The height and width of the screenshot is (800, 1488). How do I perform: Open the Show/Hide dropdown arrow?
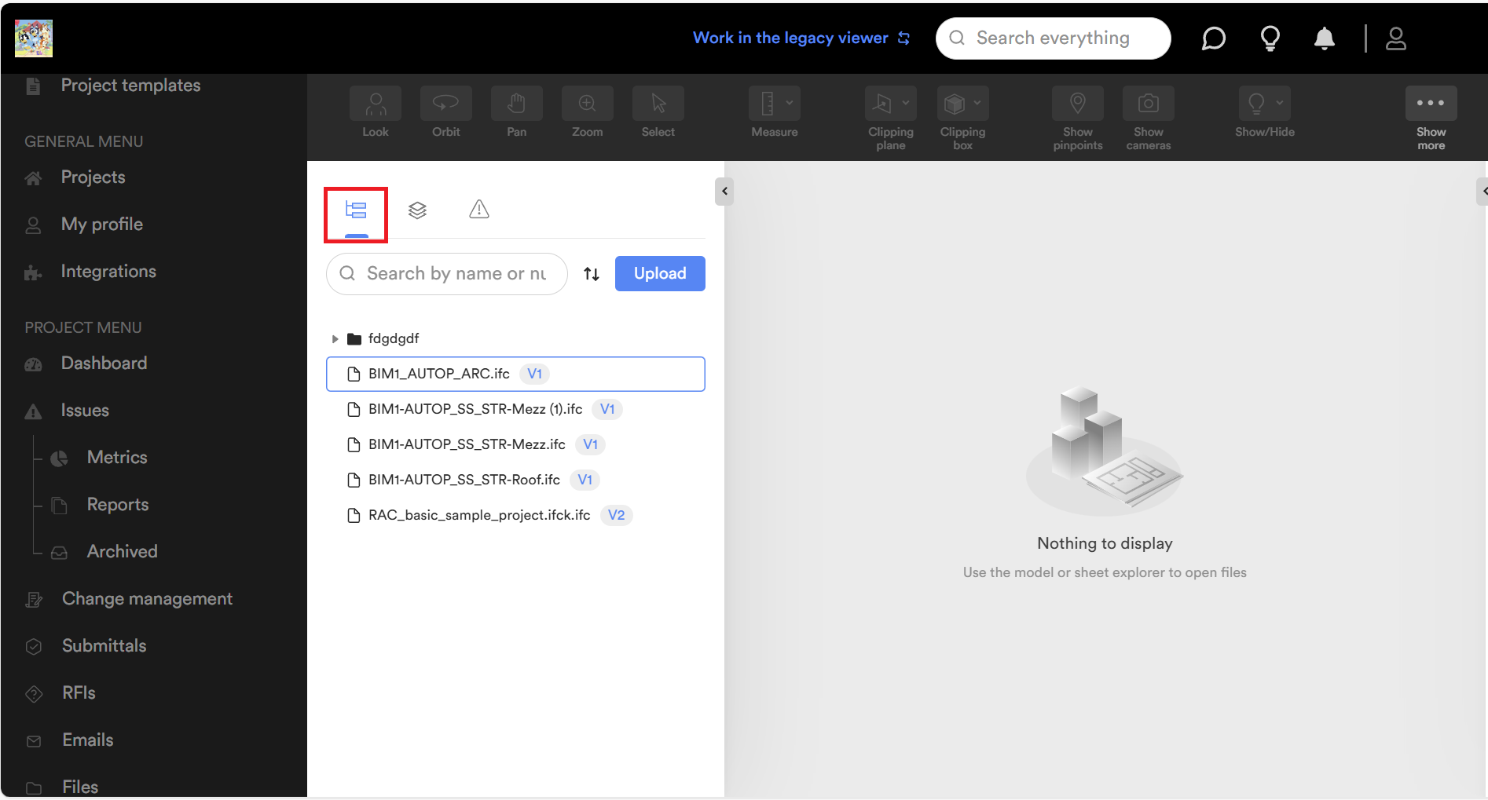coord(1280,103)
